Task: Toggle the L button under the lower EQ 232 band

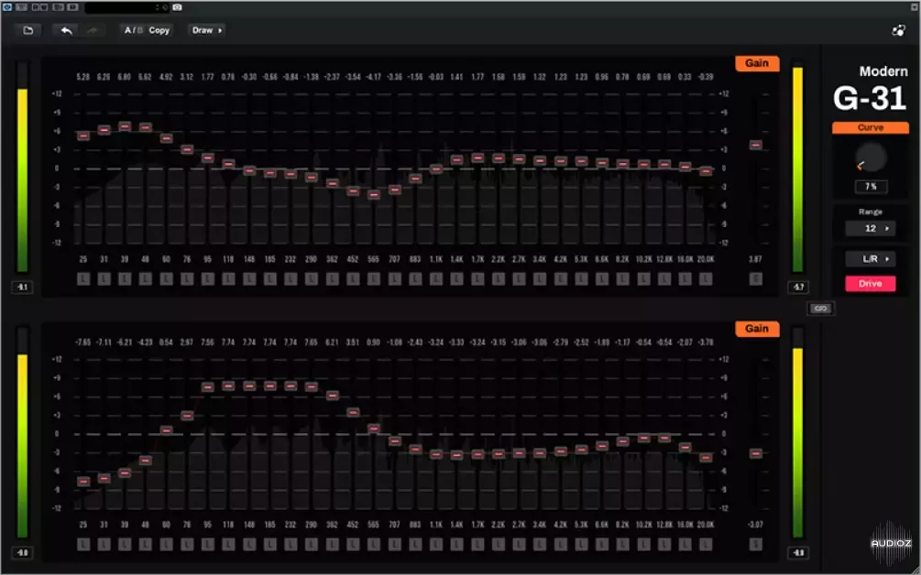Action: click(x=291, y=545)
